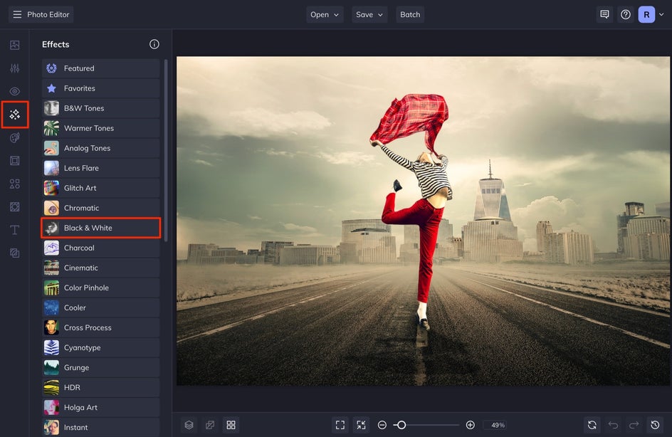Screen dimensions: 672x437
Task: Open the Image Manager sidebar icon
Action: 14,45
